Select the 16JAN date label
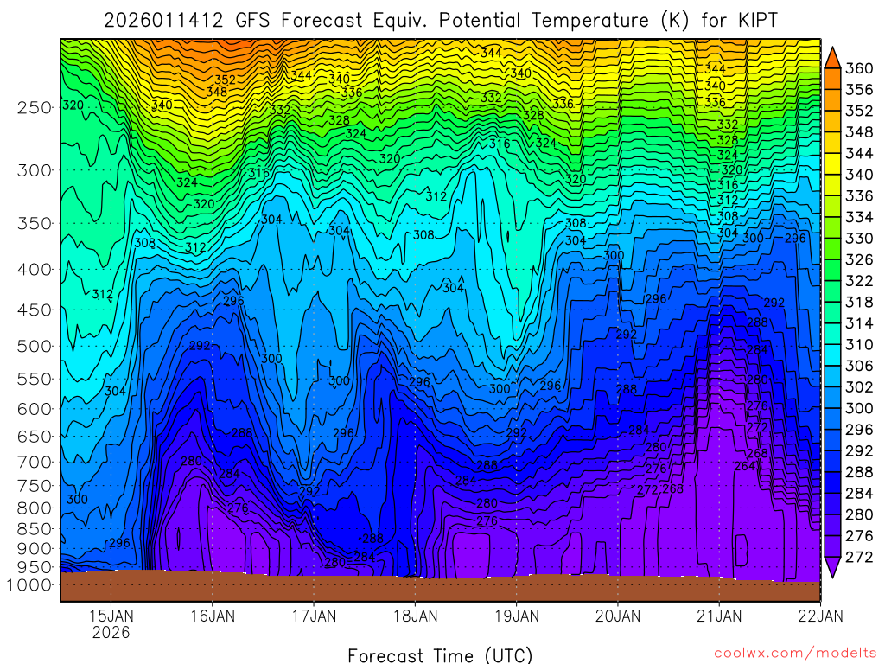The height and width of the screenshot is (664, 885). pos(213,616)
